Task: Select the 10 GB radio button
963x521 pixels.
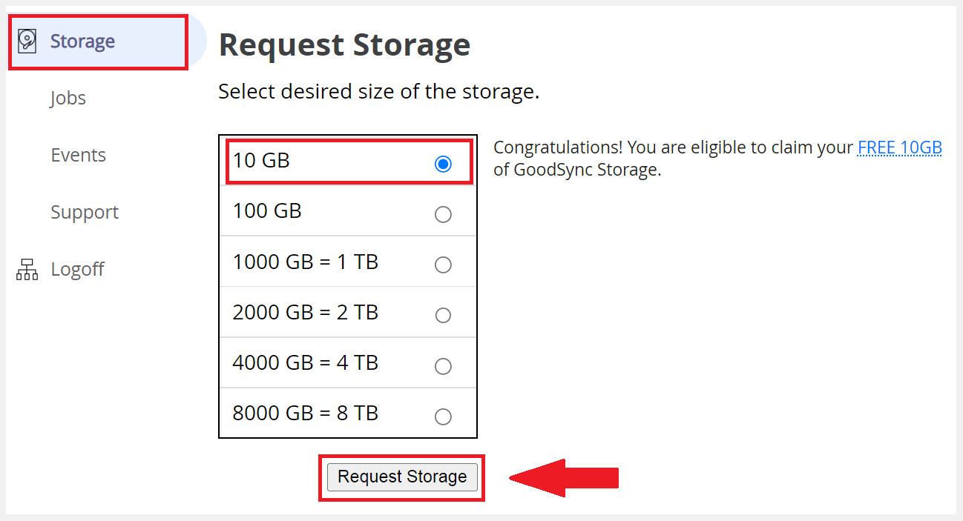Action: pos(443,164)
